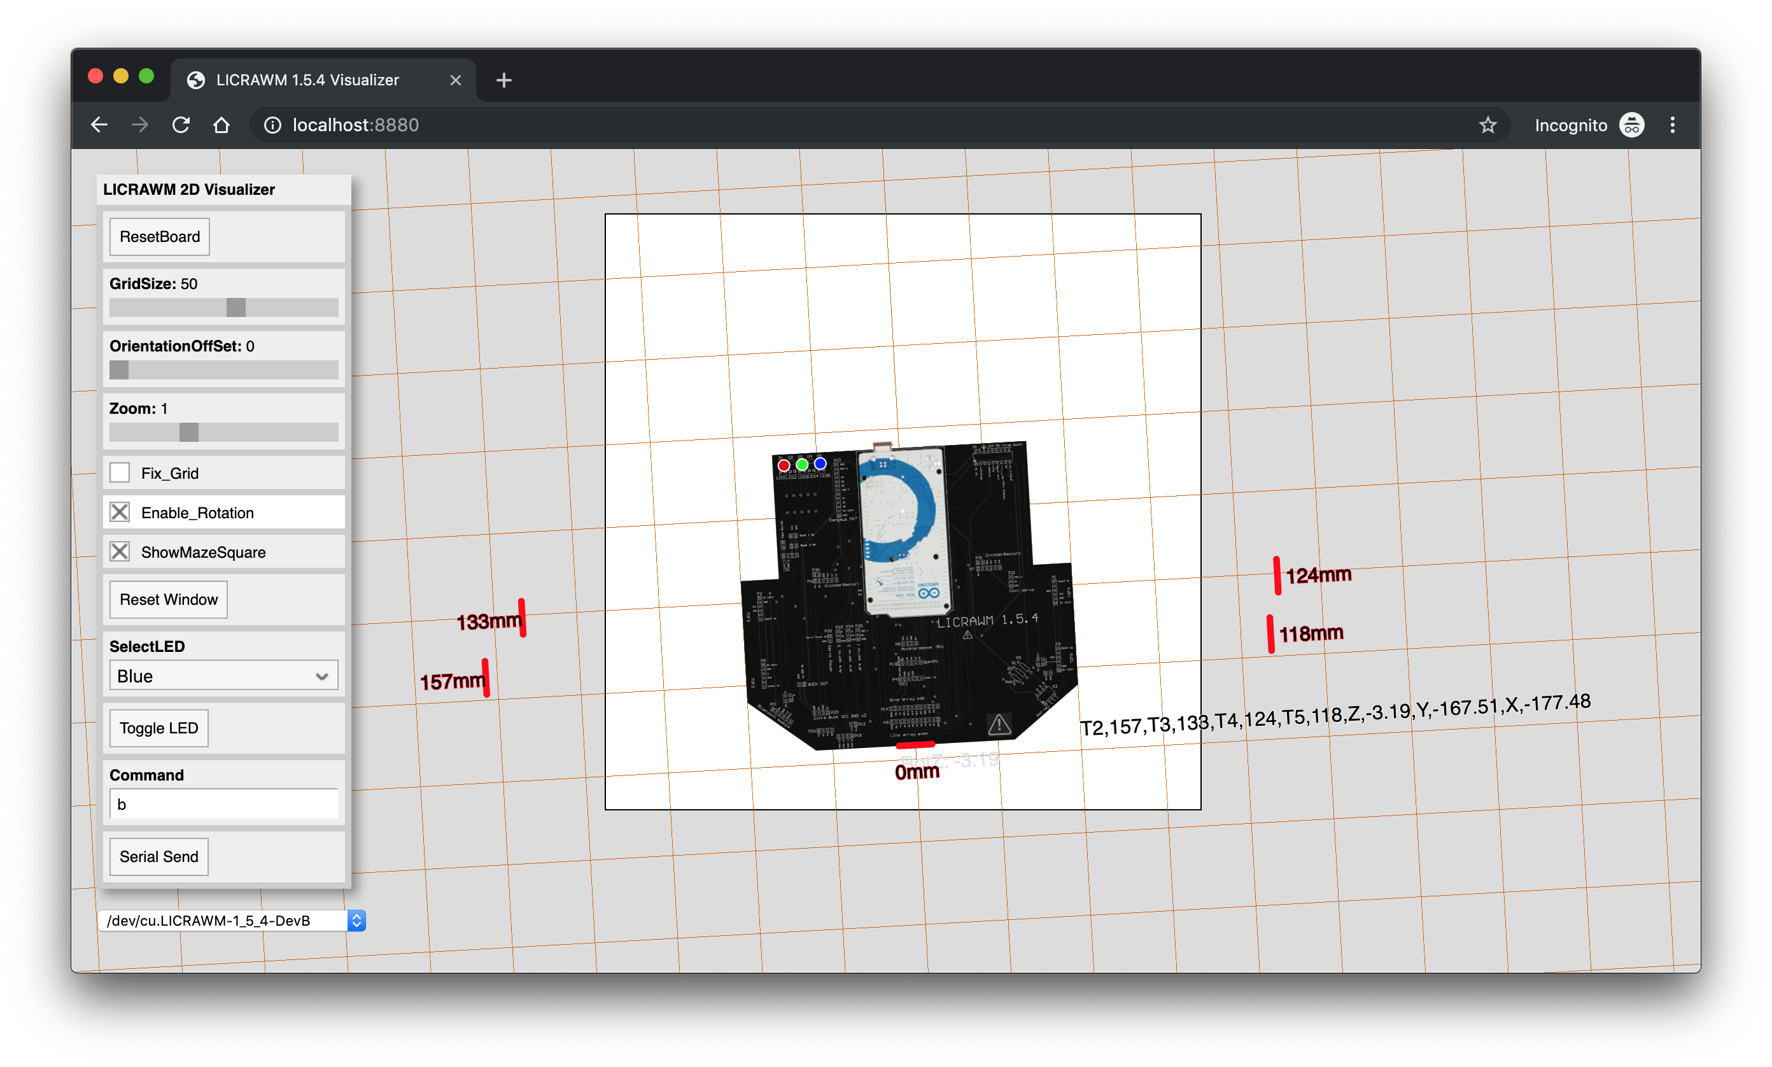This screenshot has height=1067, width=1772.
Task: Open the Chrome three-dot menu
Action: click(x=1672, y=125)
